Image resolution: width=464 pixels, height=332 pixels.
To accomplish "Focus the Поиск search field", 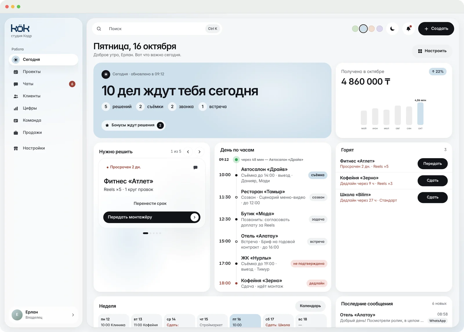I will click(157, 29).
